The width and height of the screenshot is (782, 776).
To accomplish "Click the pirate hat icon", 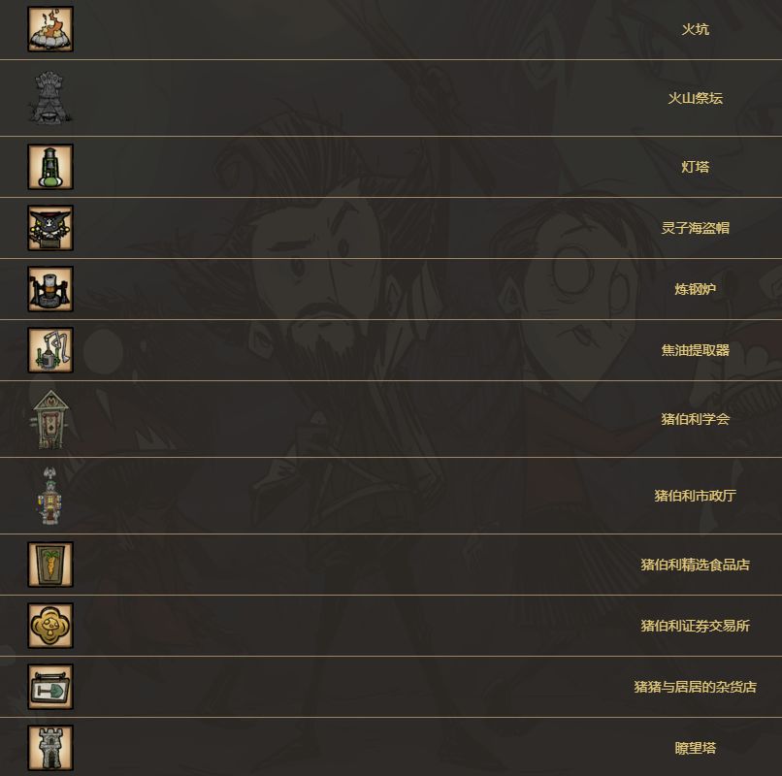I will pos(49,228).
